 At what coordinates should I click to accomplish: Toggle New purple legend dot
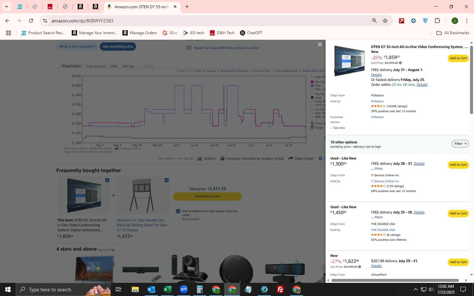(312, 86)
